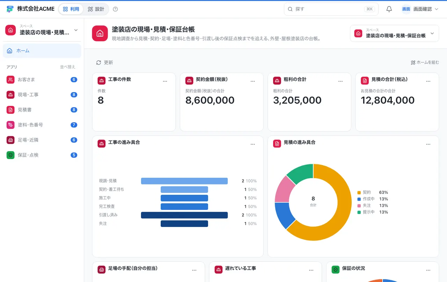Open the 保証·点検 shield icon in sidebar
Viewport: 447px width, 282px height.
click(x=10, y=155)
